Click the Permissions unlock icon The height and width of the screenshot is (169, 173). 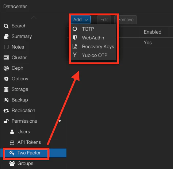coord(6,121)
